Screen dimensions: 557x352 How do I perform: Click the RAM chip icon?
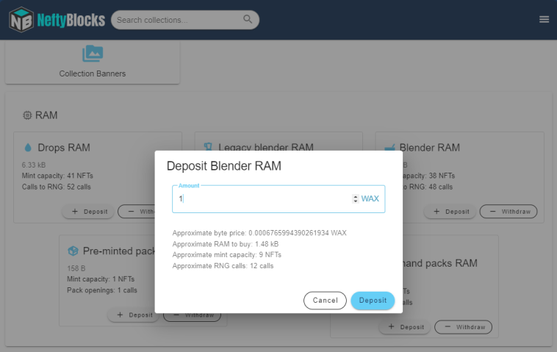coord(27,115)
